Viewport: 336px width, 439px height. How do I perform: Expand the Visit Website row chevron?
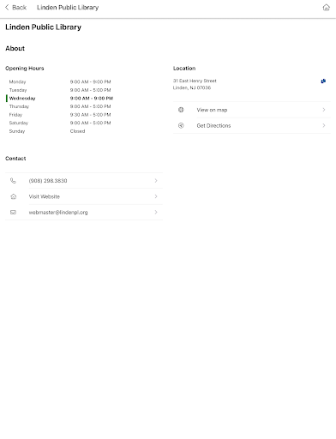[x=156, y=196]
